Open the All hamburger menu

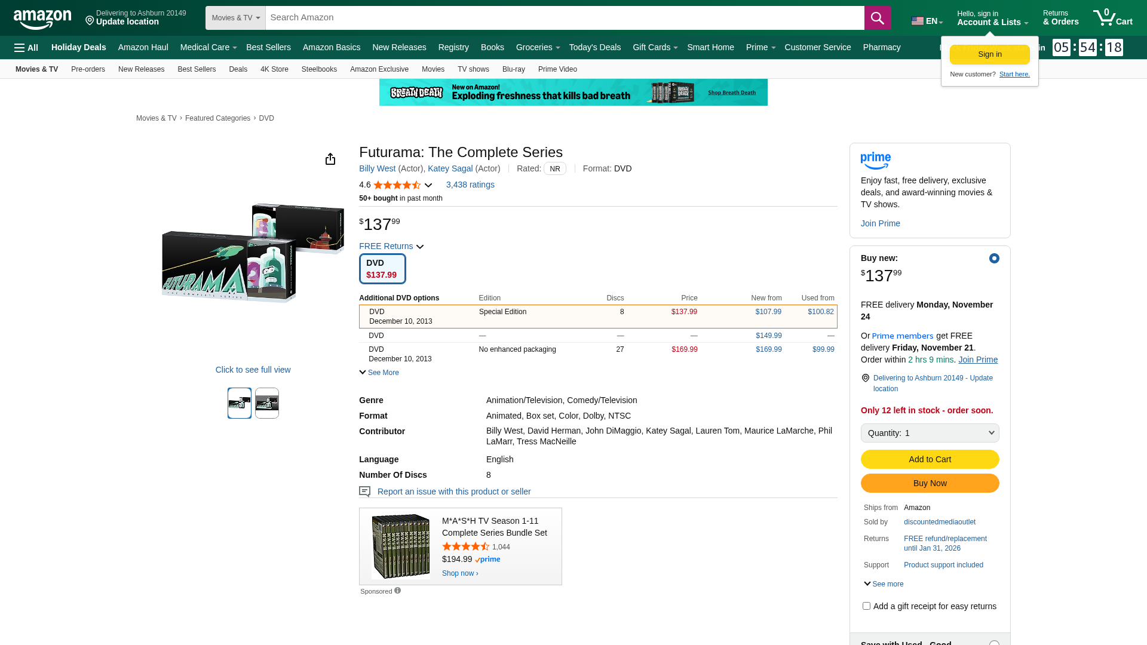coord(26,48)
